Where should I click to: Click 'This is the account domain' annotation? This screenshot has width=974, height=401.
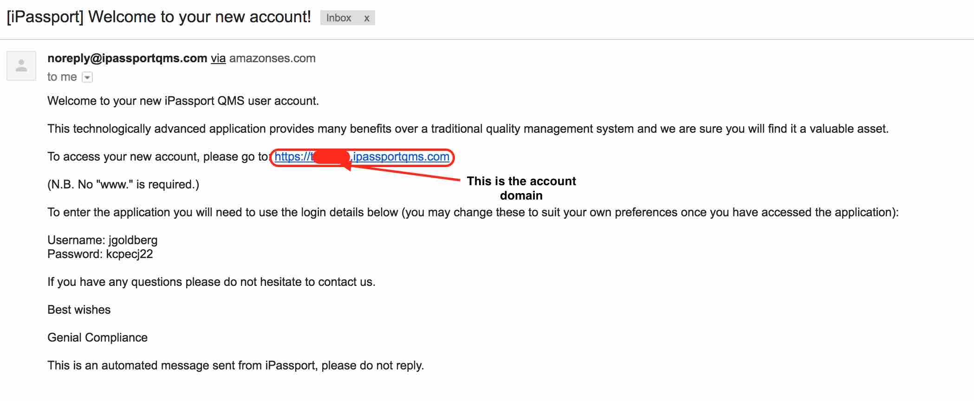point(521,188)
